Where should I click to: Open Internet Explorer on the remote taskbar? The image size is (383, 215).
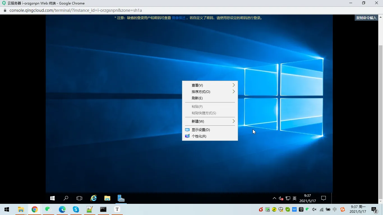(93, 198)
